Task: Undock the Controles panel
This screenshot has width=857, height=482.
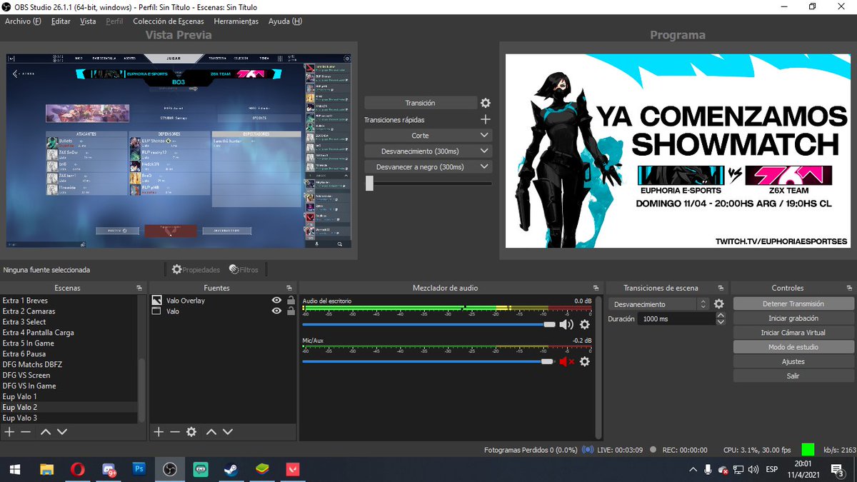Action: click(x=848, y=288)
